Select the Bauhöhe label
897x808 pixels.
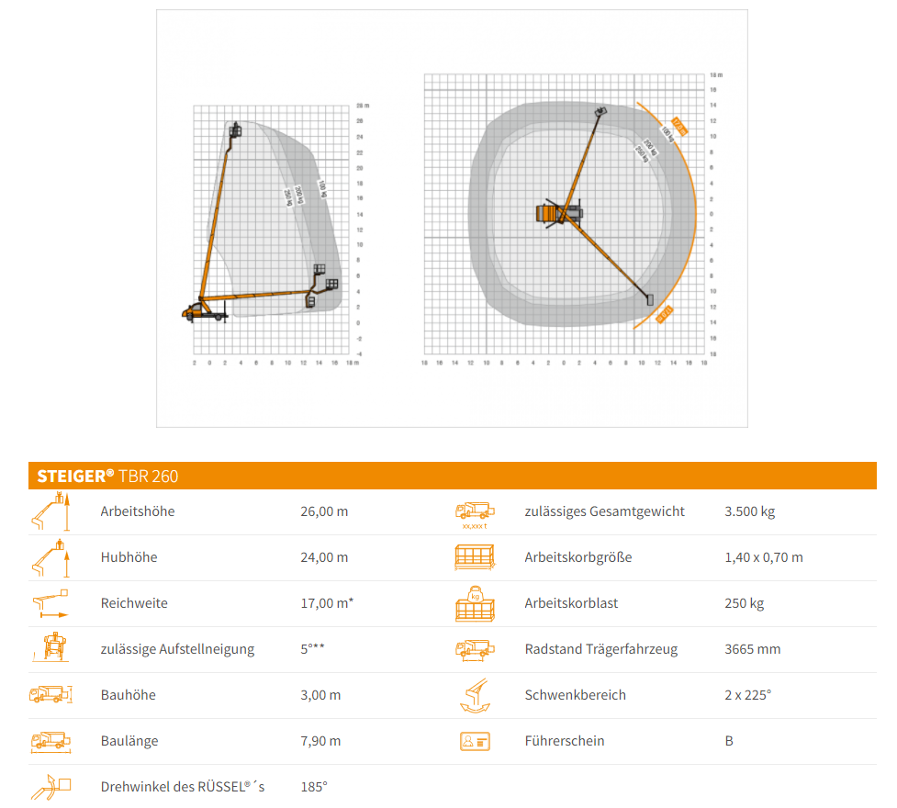click(129, 695)
